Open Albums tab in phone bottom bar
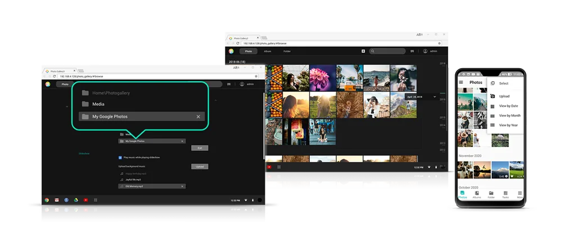This screenshot has height=251, width=562. pyautogui.click(x=477, y=195)
